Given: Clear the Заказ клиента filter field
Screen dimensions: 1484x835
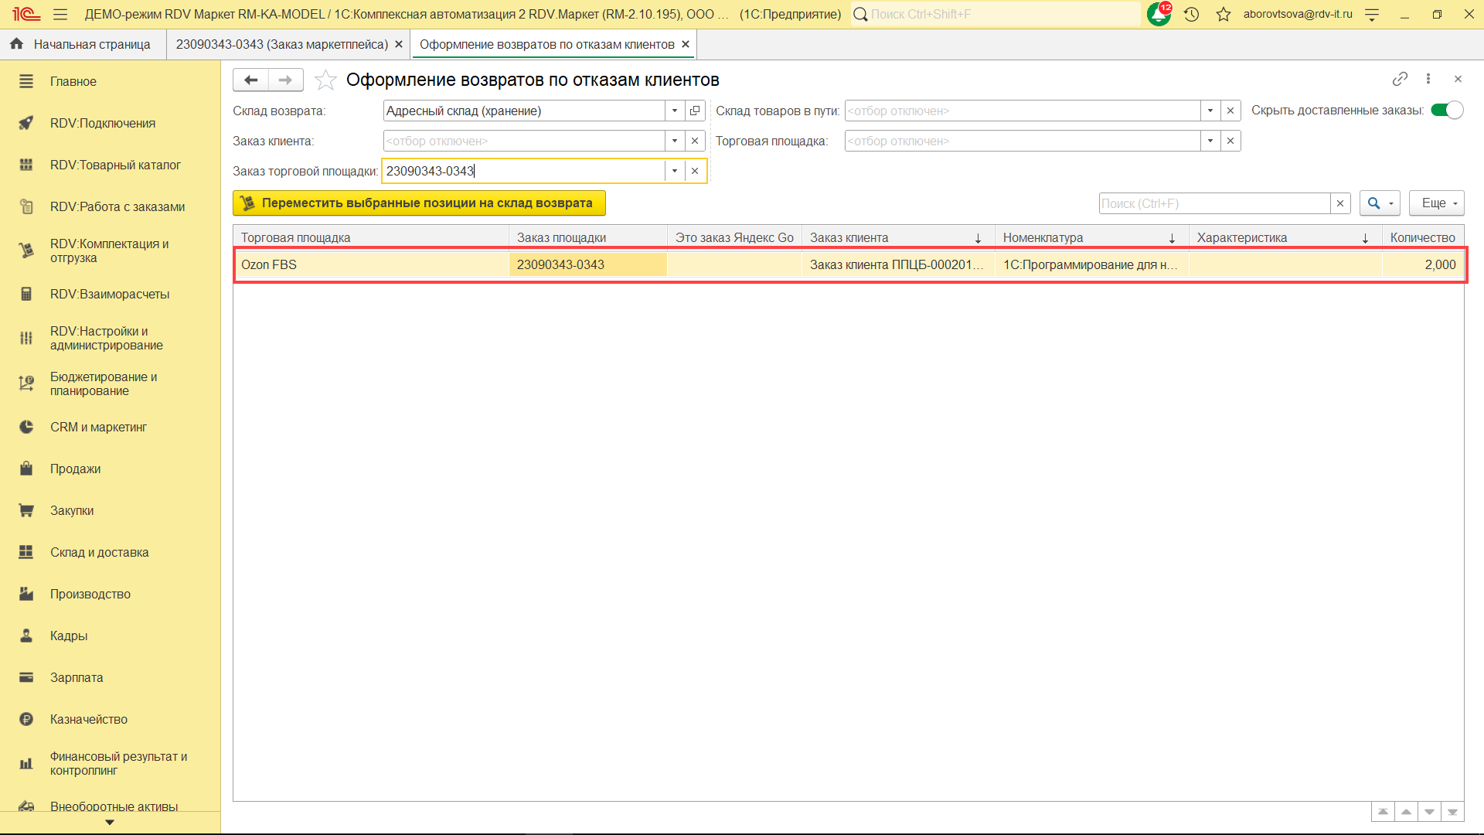Looking at the screenshot, I should pyautogui.click(x=695, y=141).
